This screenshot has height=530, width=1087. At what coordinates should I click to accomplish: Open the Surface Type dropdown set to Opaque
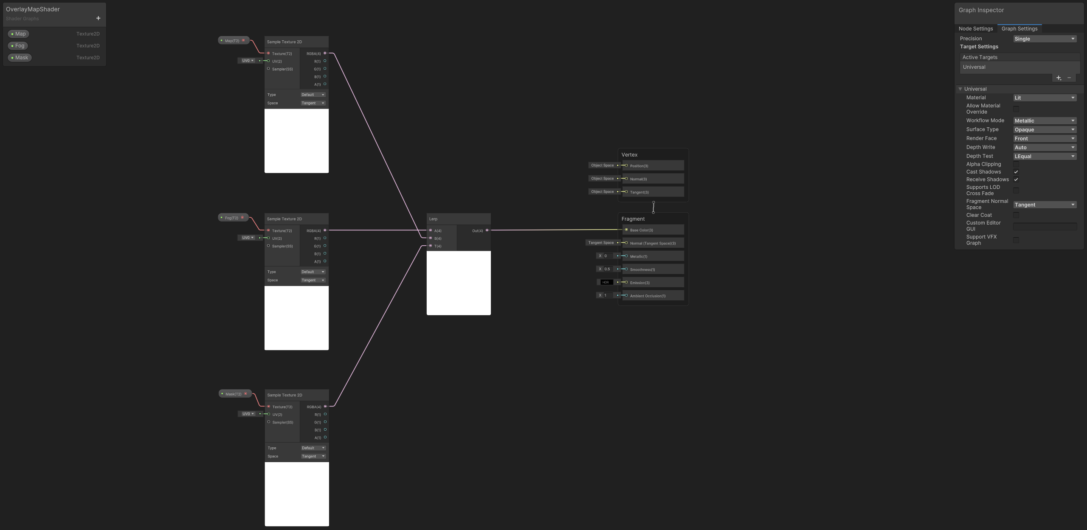[1045, 130]
